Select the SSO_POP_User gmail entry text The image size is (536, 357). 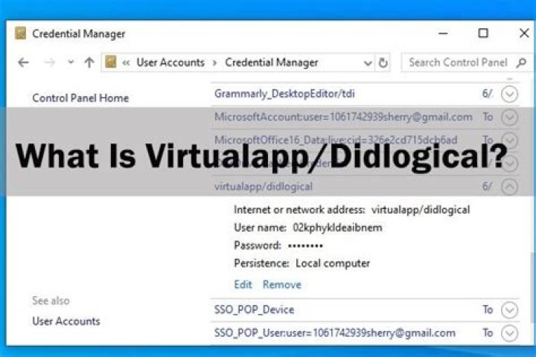click(335, 332)
